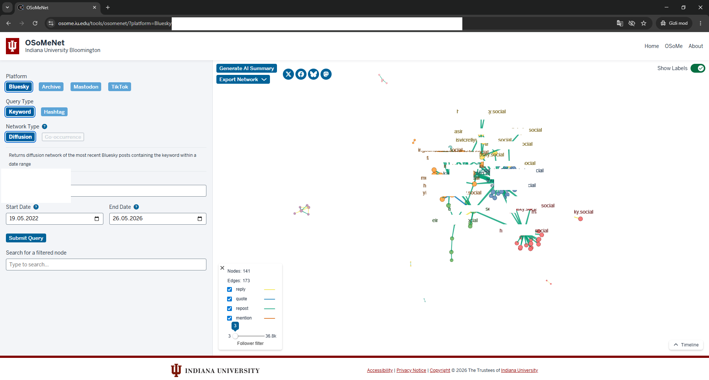Select the Keyword query type
Viewport: 709px width, 380px height.
(20, 112)
